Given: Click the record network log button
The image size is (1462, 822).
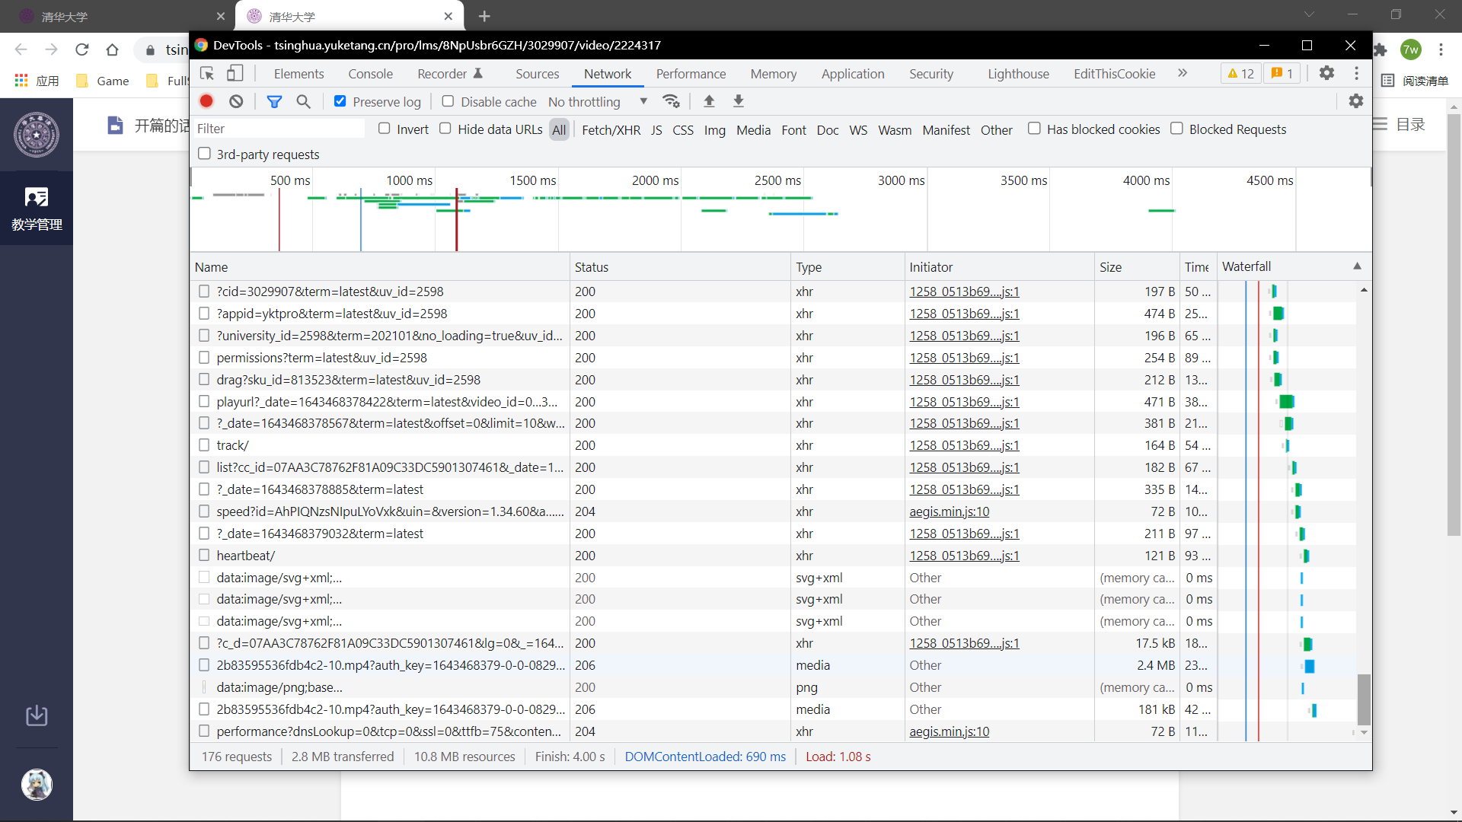Looking at the screenshot, I should [206, 101].
